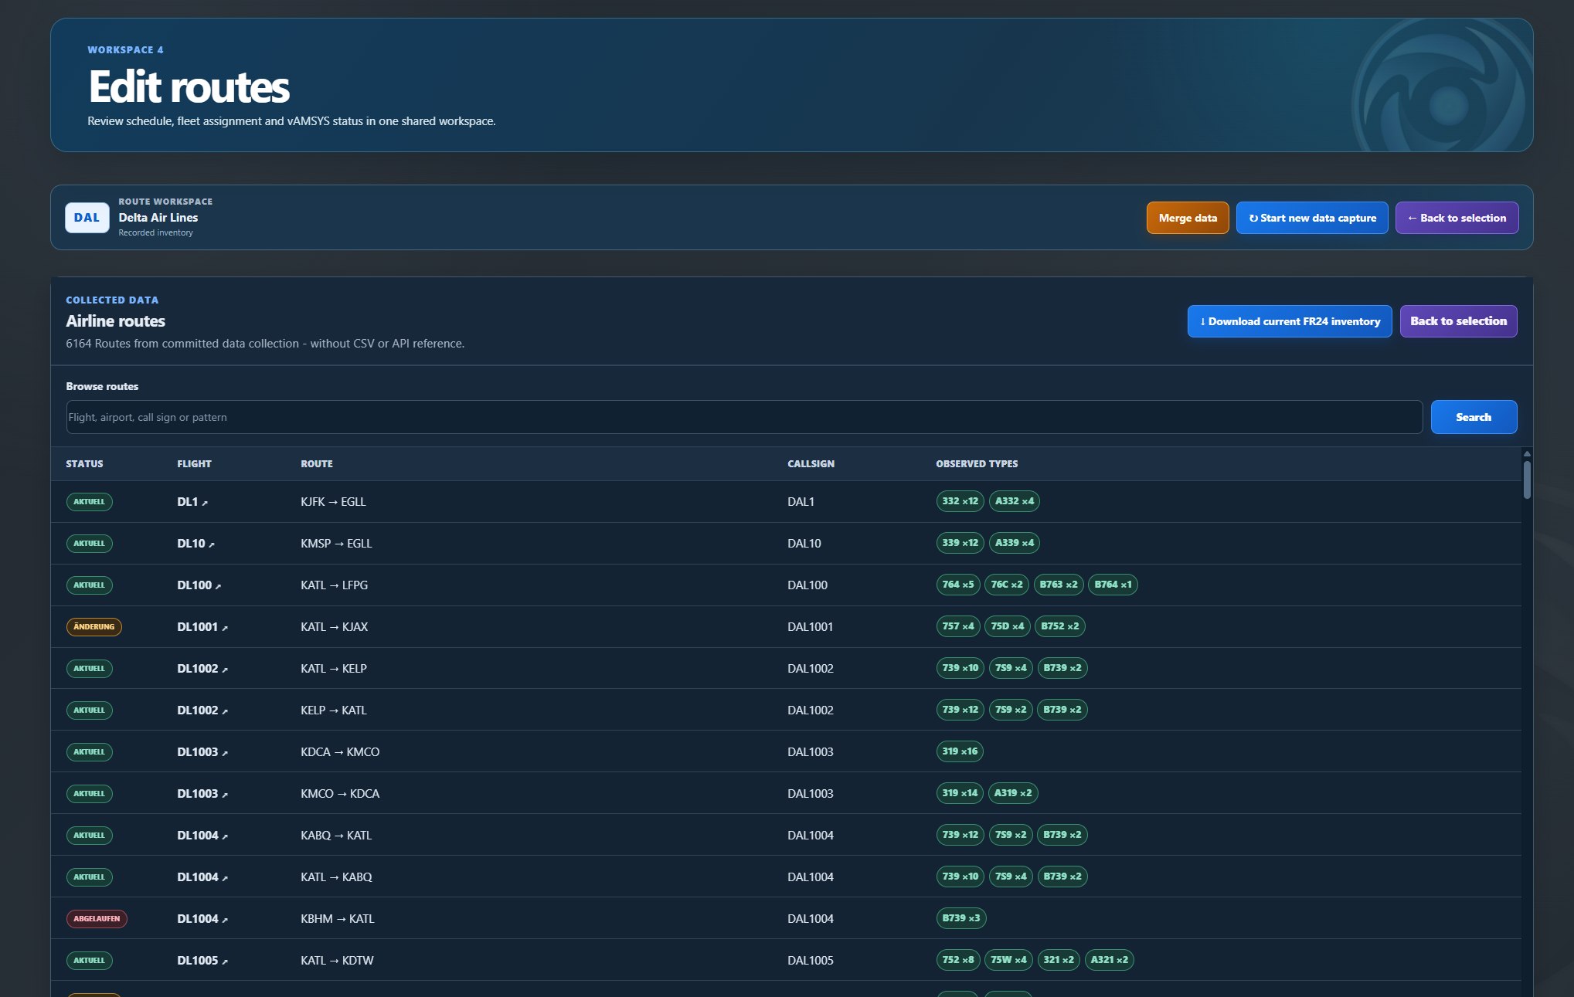
Task: Click the DAL airline badge icon
Action: pyautogui.click(x=87, y=218)
